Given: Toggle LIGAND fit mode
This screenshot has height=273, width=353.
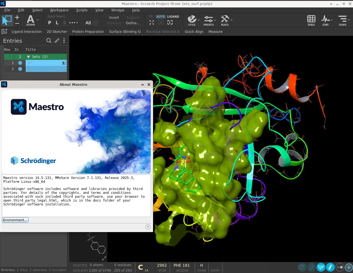Looking at the screenshot, I should 173,17.
